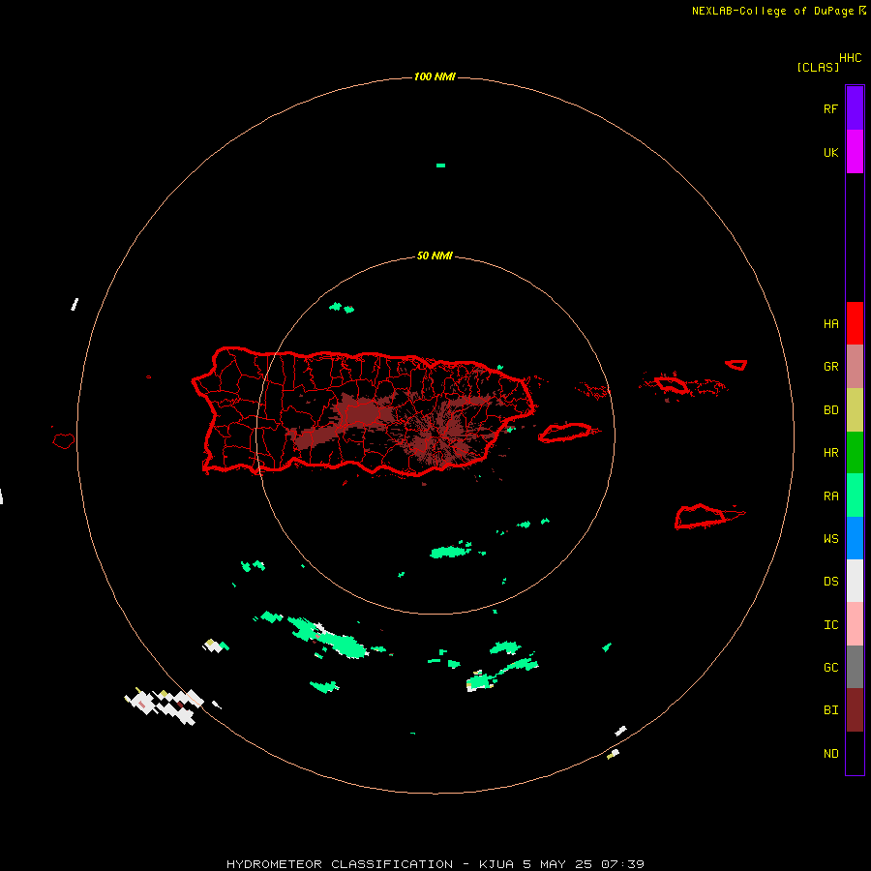Click the "HYDROMETEOR CLASSIFICATION" title text
Image resolution: width=871 pixels, height=871 pixels.
340,864
